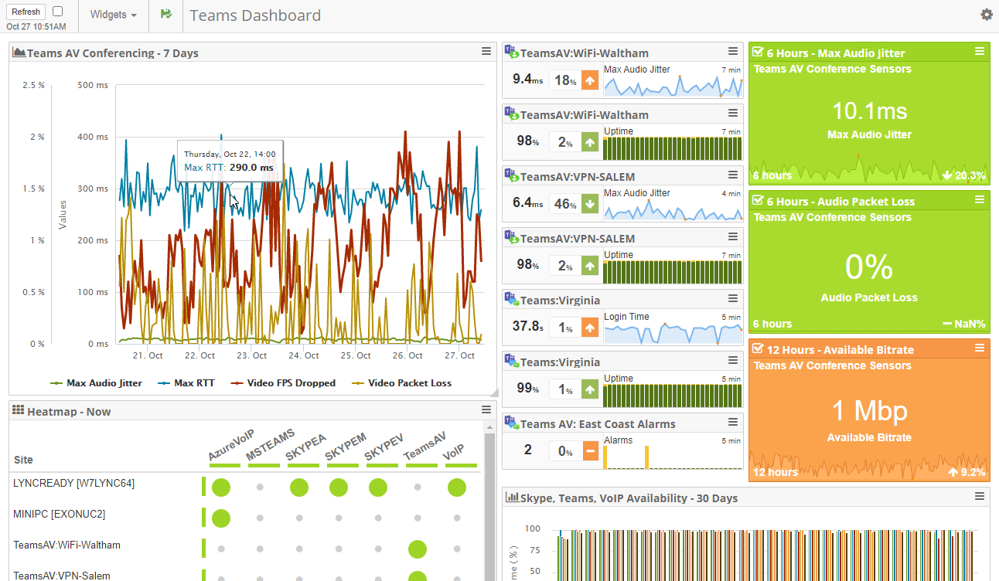Screen dimensions: 999x581
Task: Open WiFi-Waltham Uptime widget menu
Action: [x=733, y=114]
